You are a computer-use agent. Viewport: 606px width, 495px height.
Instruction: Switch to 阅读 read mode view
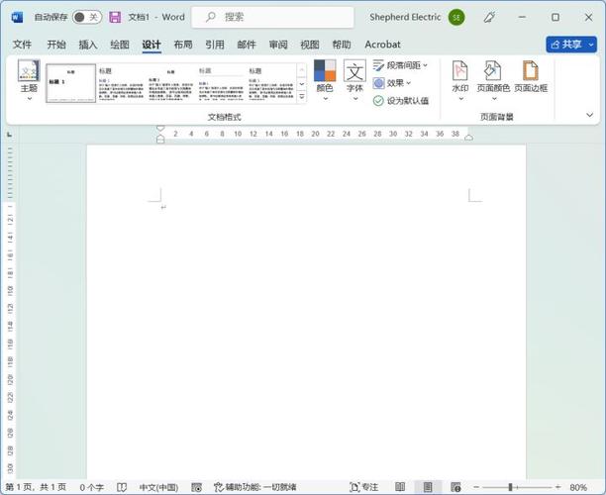point(400,487)
